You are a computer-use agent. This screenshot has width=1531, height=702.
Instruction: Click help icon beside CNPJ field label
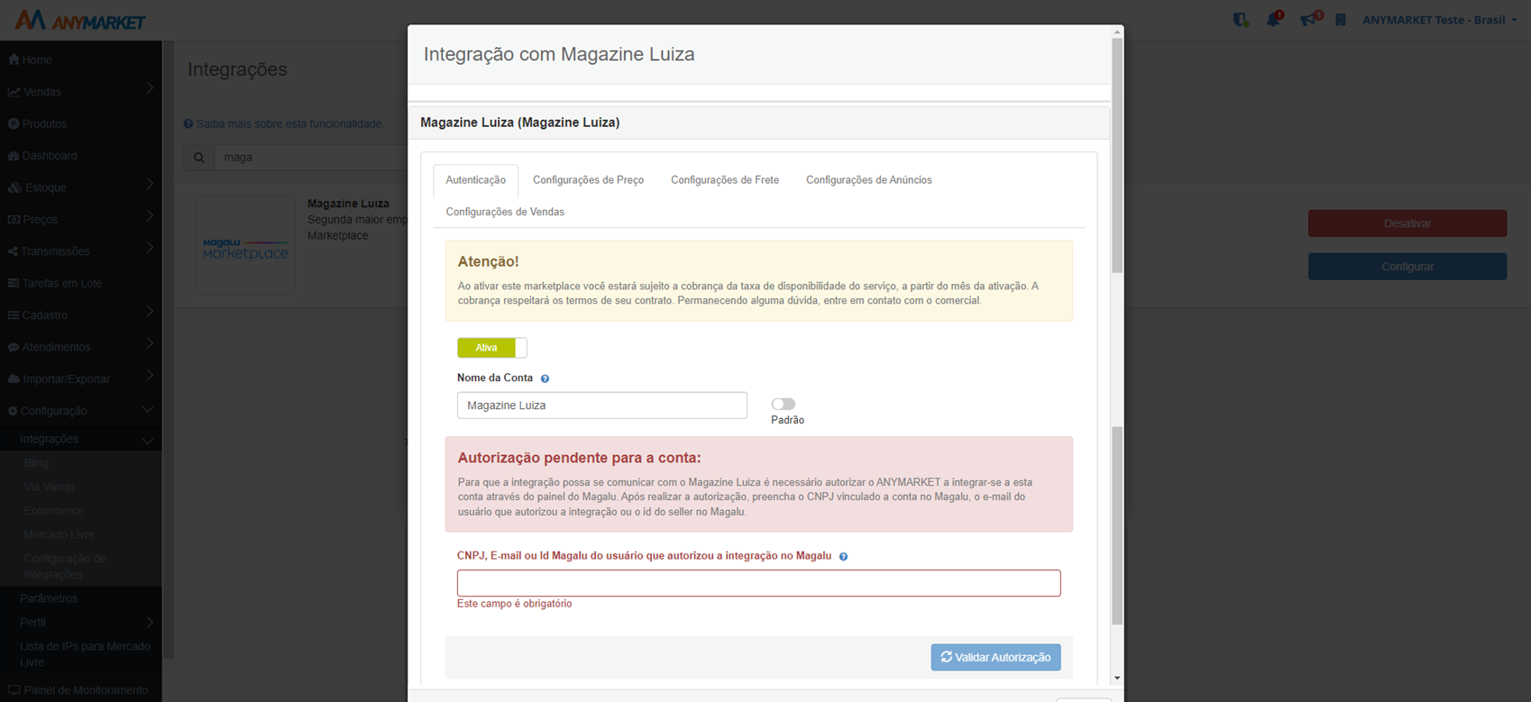pyautogui.click(x=843, y=557)
